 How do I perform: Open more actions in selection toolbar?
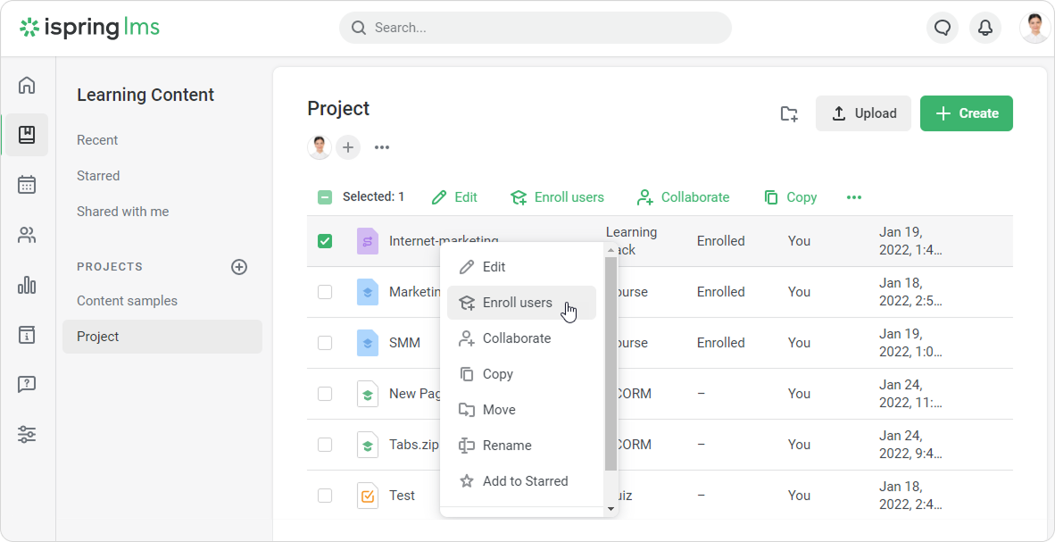[854, 197]
